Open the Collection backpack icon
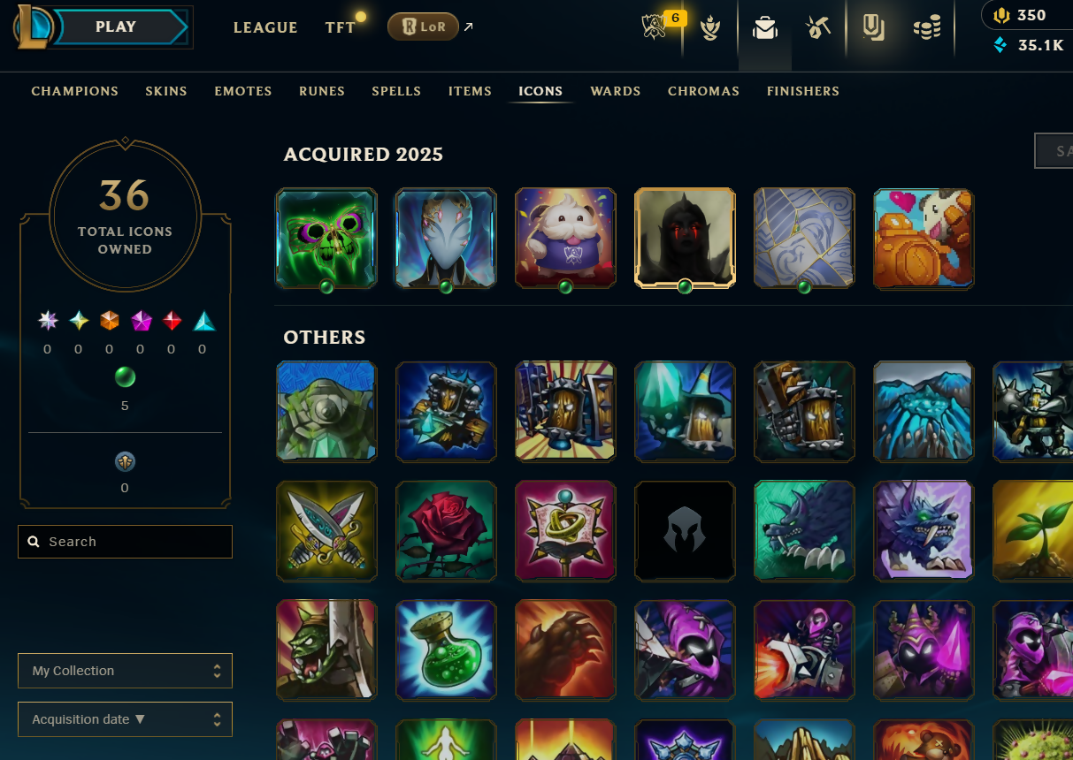Image resolution: width=1073 pixels, height=760 pixels. pyautogui.click(x=765, y=28)
